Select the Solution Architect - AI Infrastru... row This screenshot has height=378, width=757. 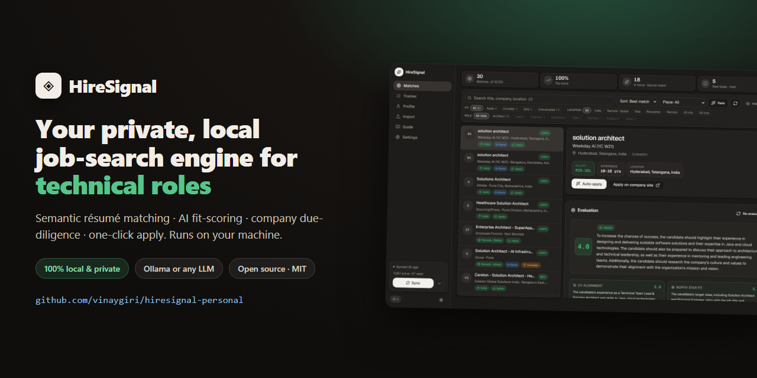click(x=510, y=259)
